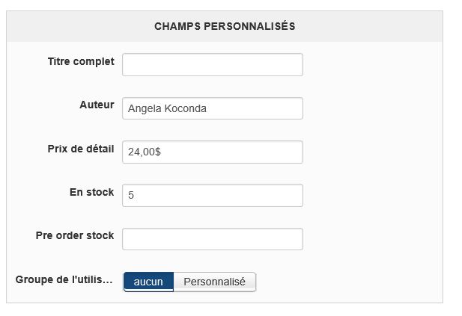Click the 'Pre order stock' label
Image resolution: width=462 pixels, height=316 pixels.
point(75,235)
